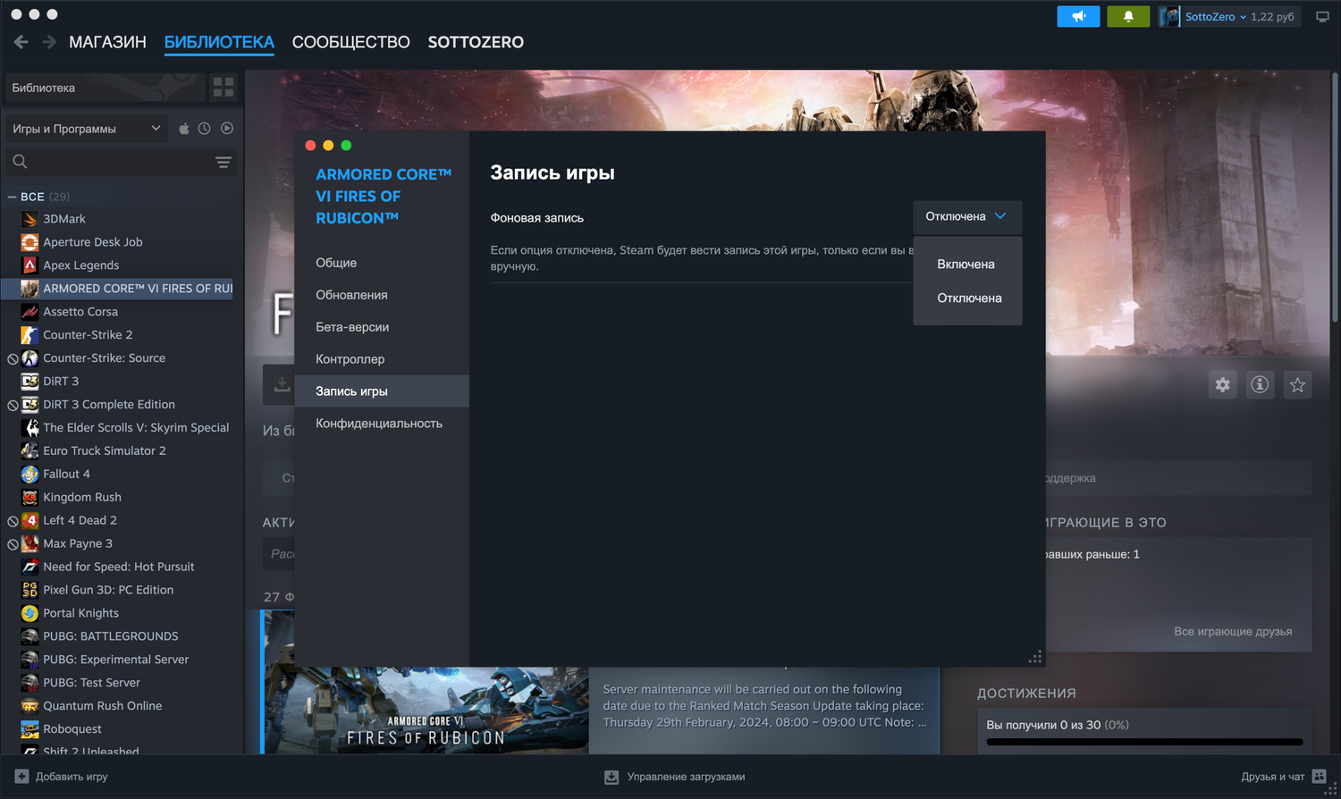The width and height of the screenshot is (1341, 799).
Task: Open Управление загрузками
Action: point(675,777)
